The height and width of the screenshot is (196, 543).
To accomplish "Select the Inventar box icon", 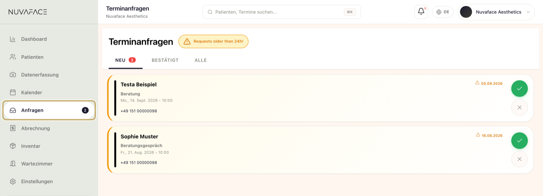I will pyautogui.click(x=13, y=146).
